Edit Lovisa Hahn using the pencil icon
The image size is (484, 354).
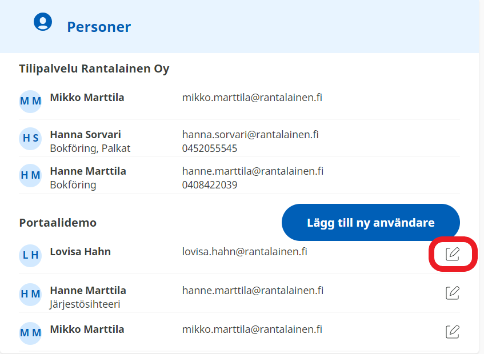[453, 254]
